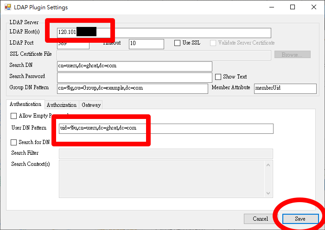Viewport: 325px width, 230px height.
Task: Toggle Validate Server Certificate checkbox
Action: point(213,43)
